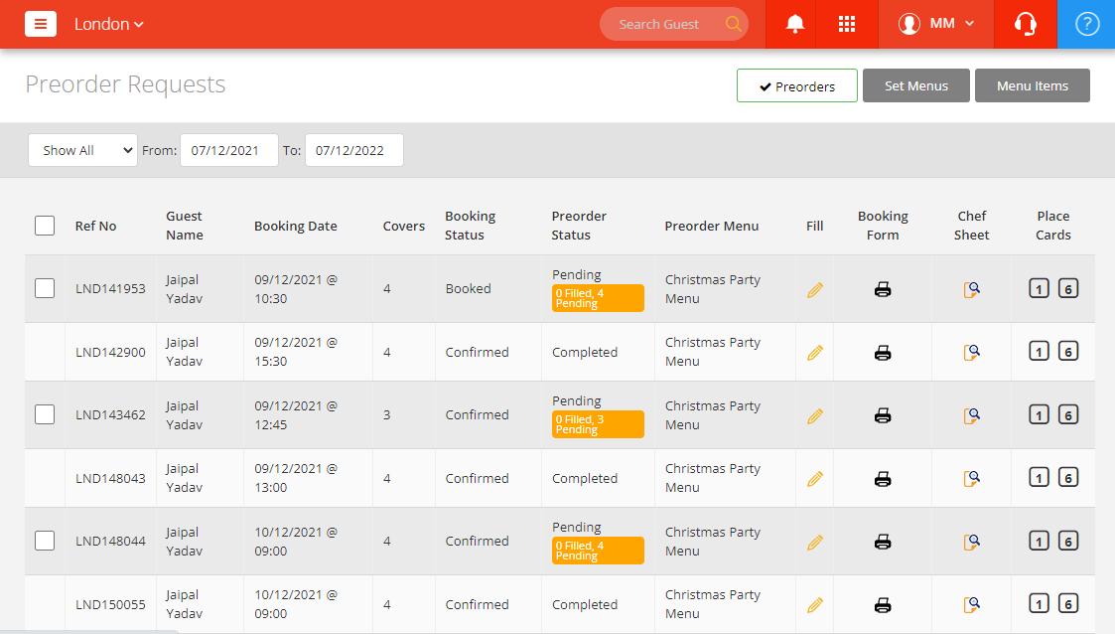This screenshot has width=1115, height=634.
Task: Expand the London location dropdown
Action: [x=109, y=24]
